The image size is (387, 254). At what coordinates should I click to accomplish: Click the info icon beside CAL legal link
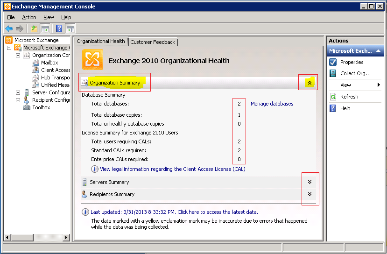(94, 169)
